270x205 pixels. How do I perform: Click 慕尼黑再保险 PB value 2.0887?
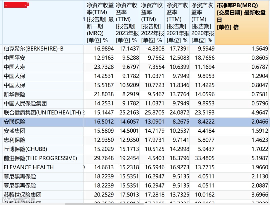pos(260,185)
